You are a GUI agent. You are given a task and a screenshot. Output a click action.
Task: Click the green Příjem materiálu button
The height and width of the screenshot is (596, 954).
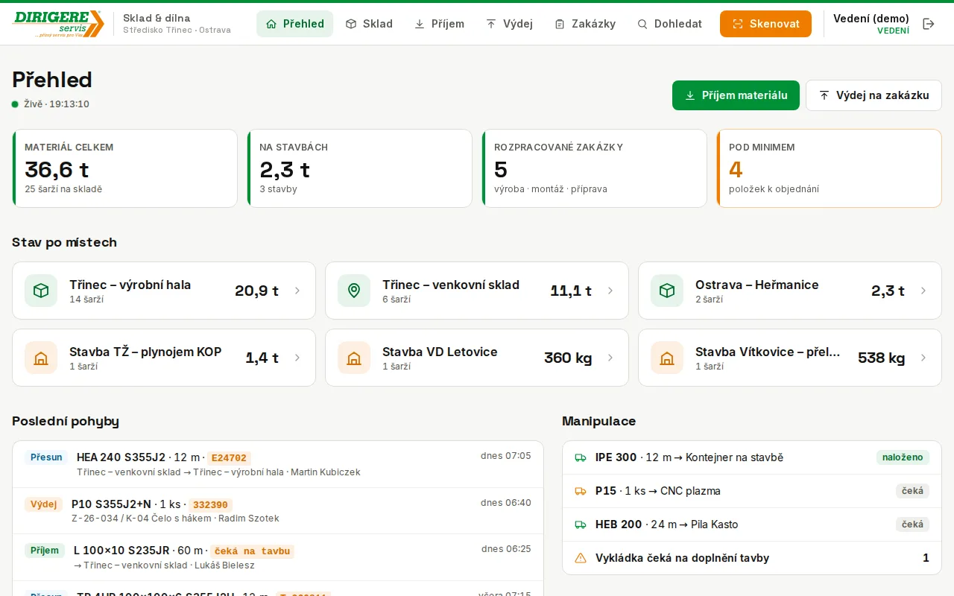pyautogui.click(x=736, y=95)
